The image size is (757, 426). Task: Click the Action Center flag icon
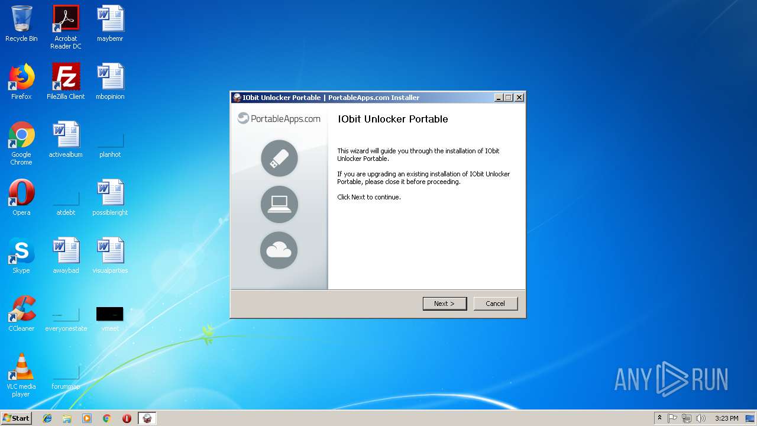(672, 418)
